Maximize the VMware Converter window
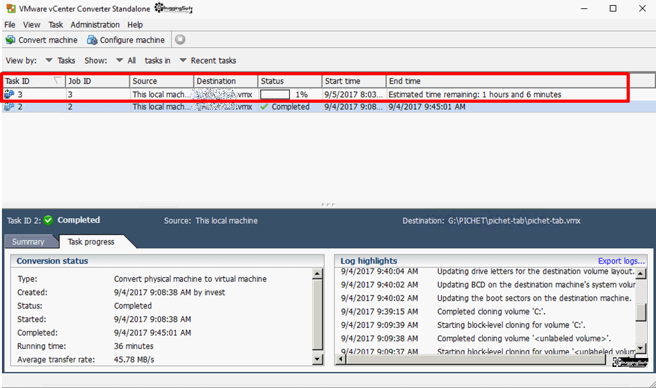The image size is (656, 388). coord(613,8)
